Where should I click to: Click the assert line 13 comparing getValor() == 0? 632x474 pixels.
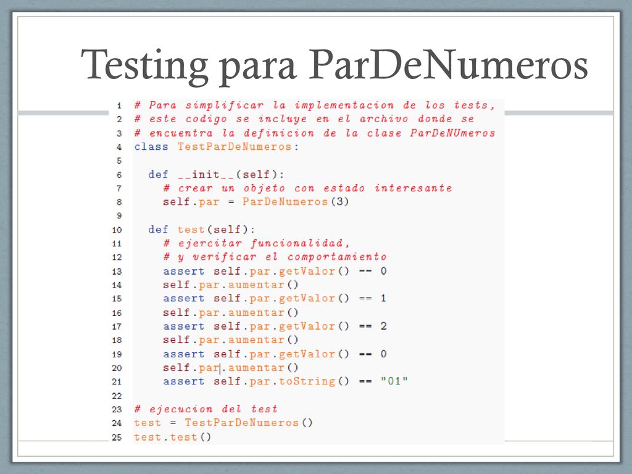tap(275, 271)
